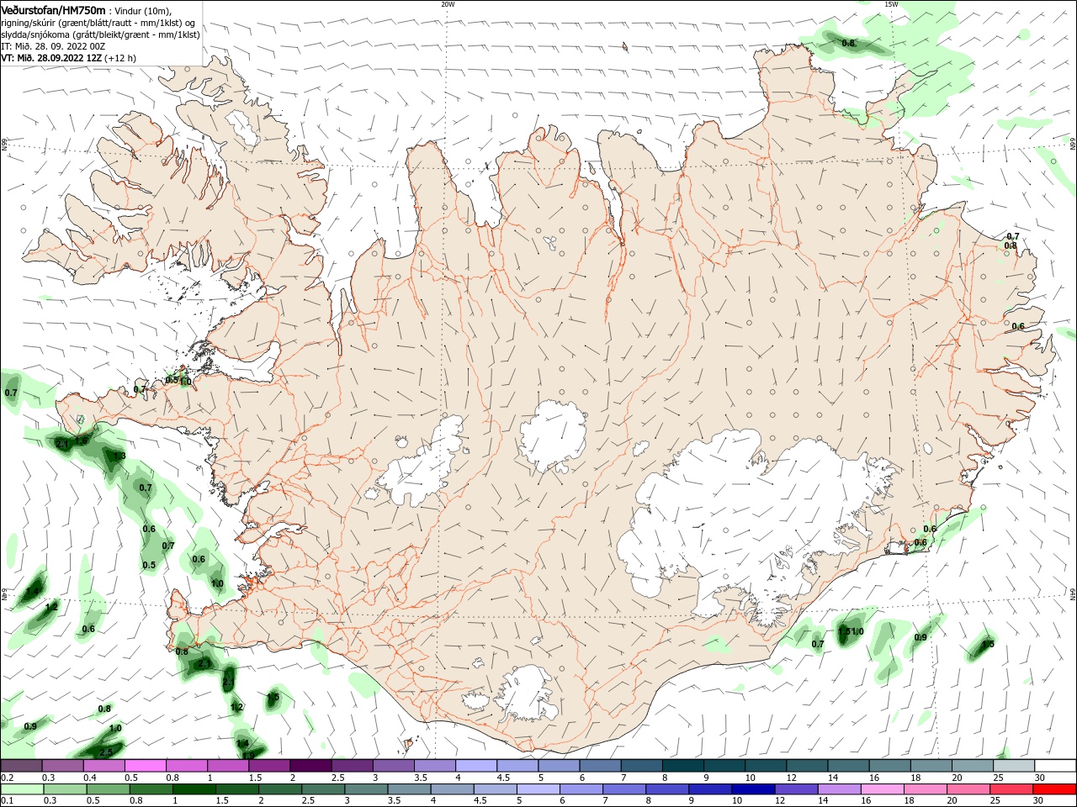The height and width of the screenshot is (807, 1077).
Task: Pick the light periwinkle snow swatch between 4 and 4.5
Action: tap(475, 766)
